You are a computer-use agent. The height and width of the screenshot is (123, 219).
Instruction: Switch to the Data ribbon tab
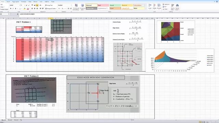[30, 2]
